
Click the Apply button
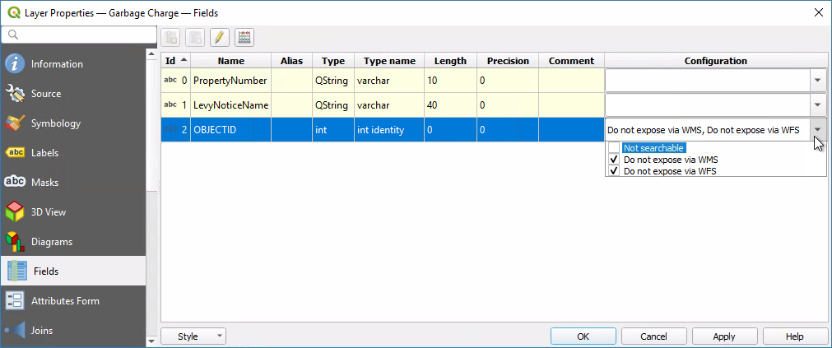click(x=724, y=336)
